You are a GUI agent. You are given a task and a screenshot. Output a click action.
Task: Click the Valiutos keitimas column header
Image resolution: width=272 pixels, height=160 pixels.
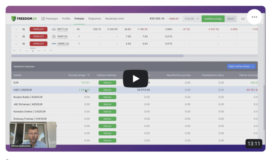coord(106,75)
